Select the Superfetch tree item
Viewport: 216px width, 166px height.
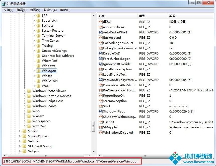point(50,21)
